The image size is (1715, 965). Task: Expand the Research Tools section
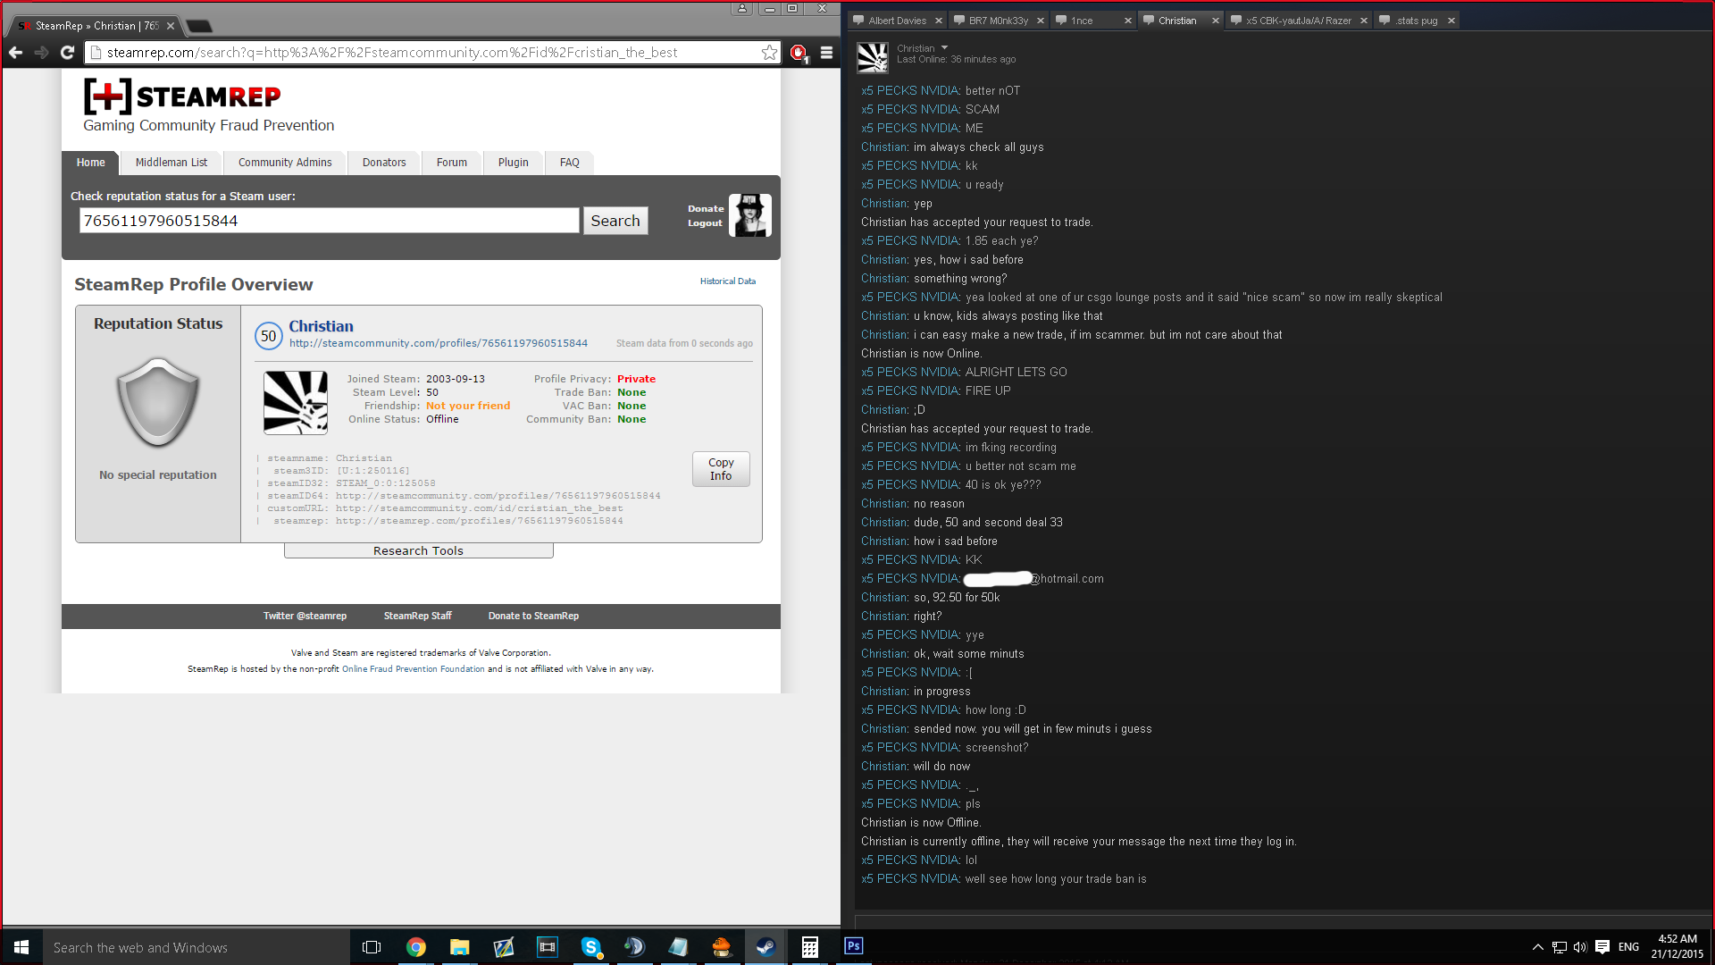tap(418, 551)
